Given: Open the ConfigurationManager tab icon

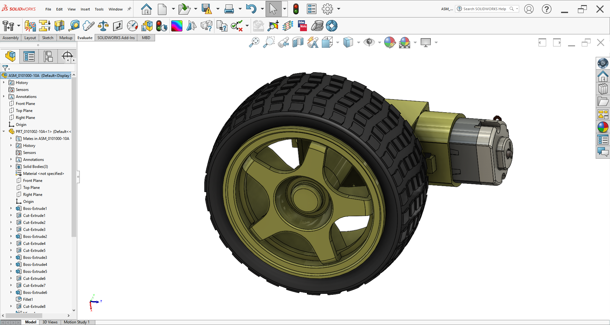Looking at the screenshot, I should point(48,57).
